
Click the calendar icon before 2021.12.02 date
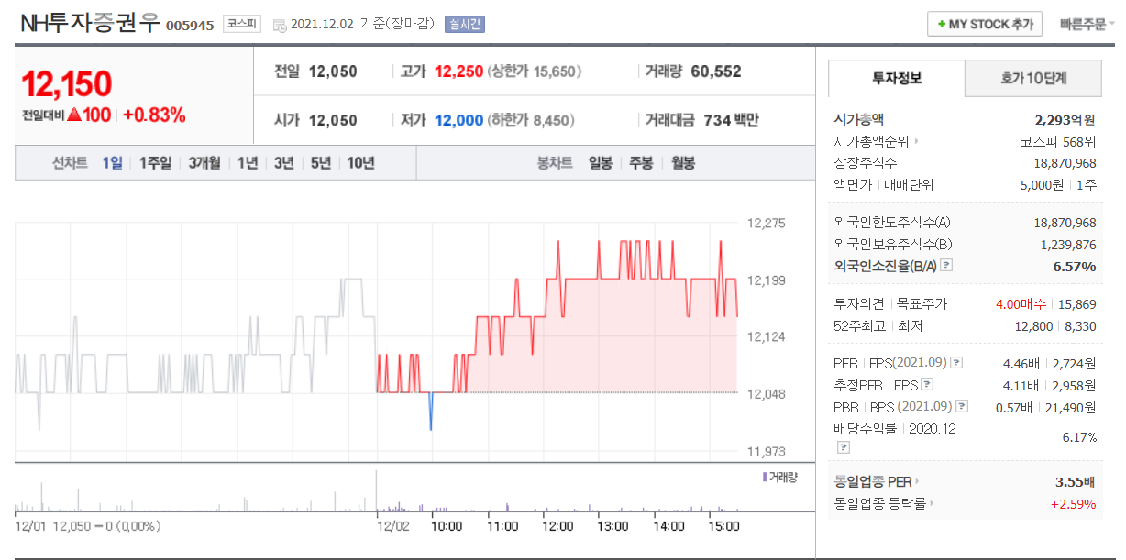click(280, 26)
